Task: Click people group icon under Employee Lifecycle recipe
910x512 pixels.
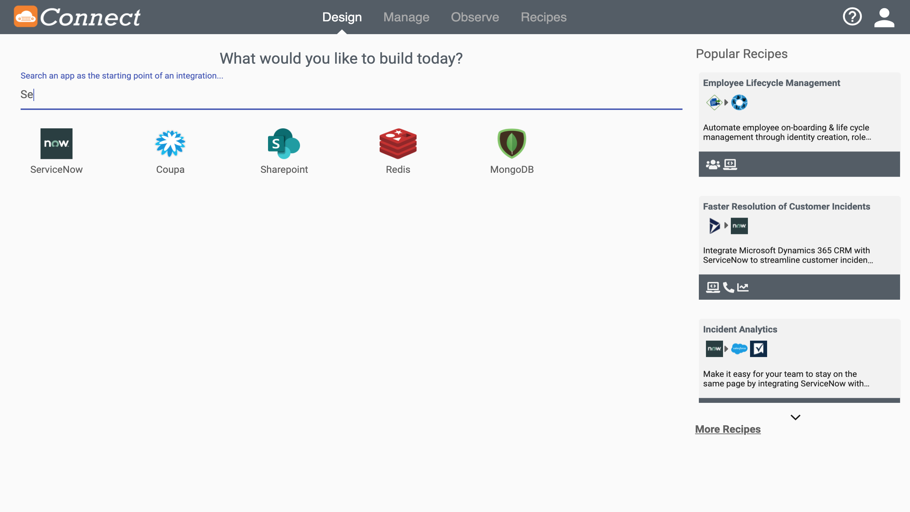Action: [713, 164]
